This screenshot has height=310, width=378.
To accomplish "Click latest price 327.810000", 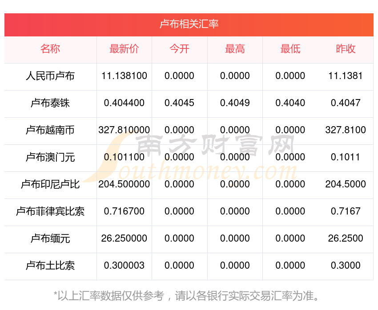I will coord(124,130).
